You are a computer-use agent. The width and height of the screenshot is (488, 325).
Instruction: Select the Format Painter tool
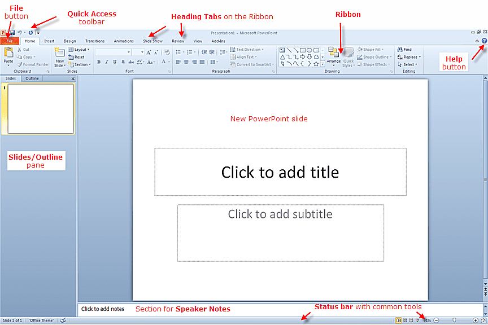[x=33, y=64]
